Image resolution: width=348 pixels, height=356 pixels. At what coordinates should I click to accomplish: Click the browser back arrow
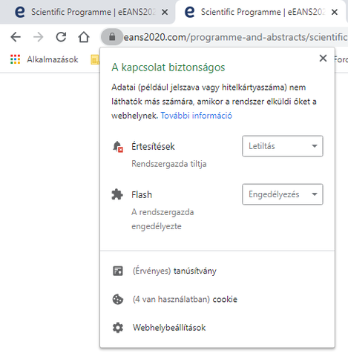[x=16, y=37]
